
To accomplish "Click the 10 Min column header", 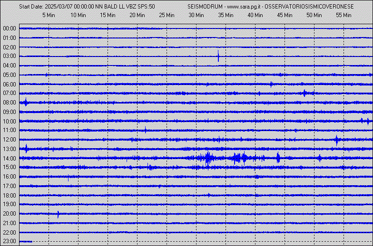I will tap(78, 15).
